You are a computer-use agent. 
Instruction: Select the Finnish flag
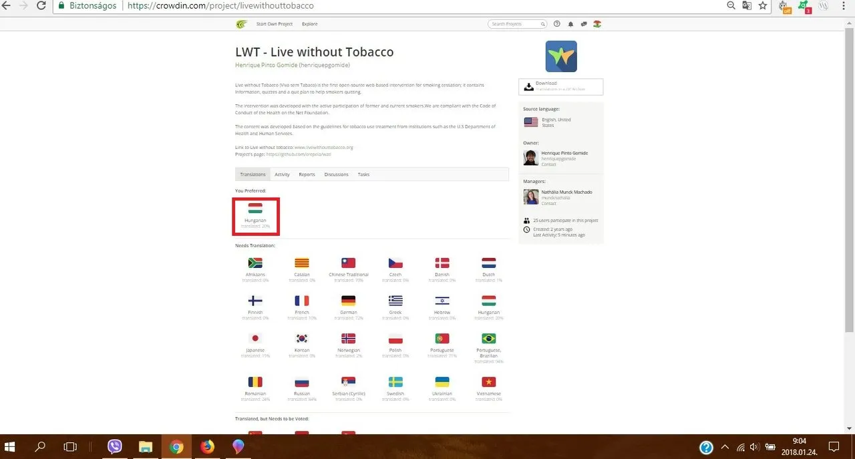[255, 301]
